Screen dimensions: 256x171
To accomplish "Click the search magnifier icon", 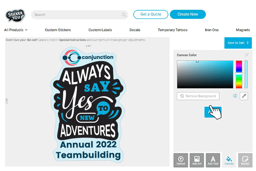I will [124, 15].
